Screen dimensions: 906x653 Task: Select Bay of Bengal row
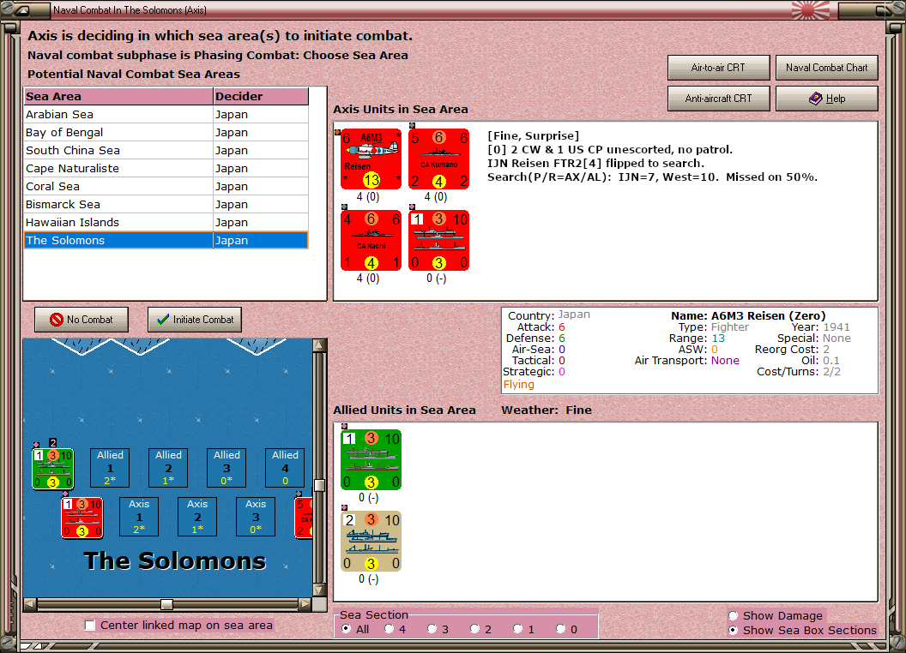(x=166, y=132)
